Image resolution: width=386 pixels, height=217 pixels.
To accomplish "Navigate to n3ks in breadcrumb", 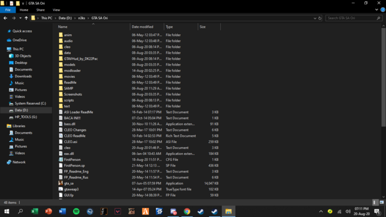I will tap(81, 18).
